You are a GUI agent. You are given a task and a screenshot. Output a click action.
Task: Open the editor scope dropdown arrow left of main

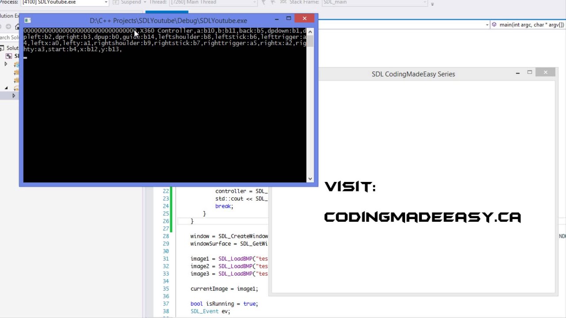tap(487, 25)
